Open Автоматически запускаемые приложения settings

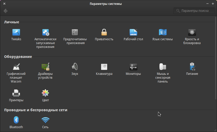[46, 33]
